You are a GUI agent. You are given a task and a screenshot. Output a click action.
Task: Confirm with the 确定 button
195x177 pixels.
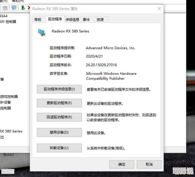(121, 164)
